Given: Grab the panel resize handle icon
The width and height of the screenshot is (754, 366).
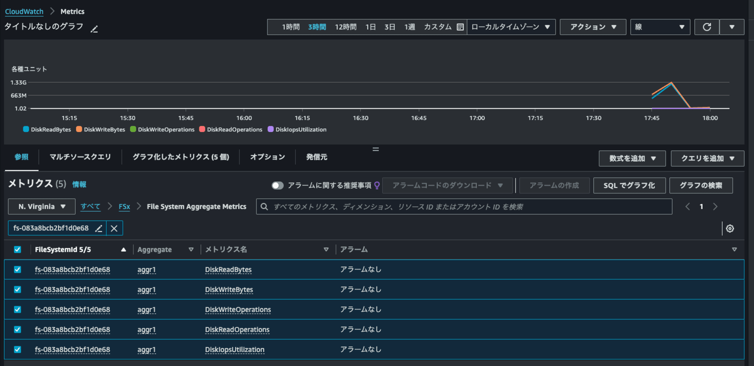Looking at the screenshot, I should pyautogui.click(x=376, y=149).
